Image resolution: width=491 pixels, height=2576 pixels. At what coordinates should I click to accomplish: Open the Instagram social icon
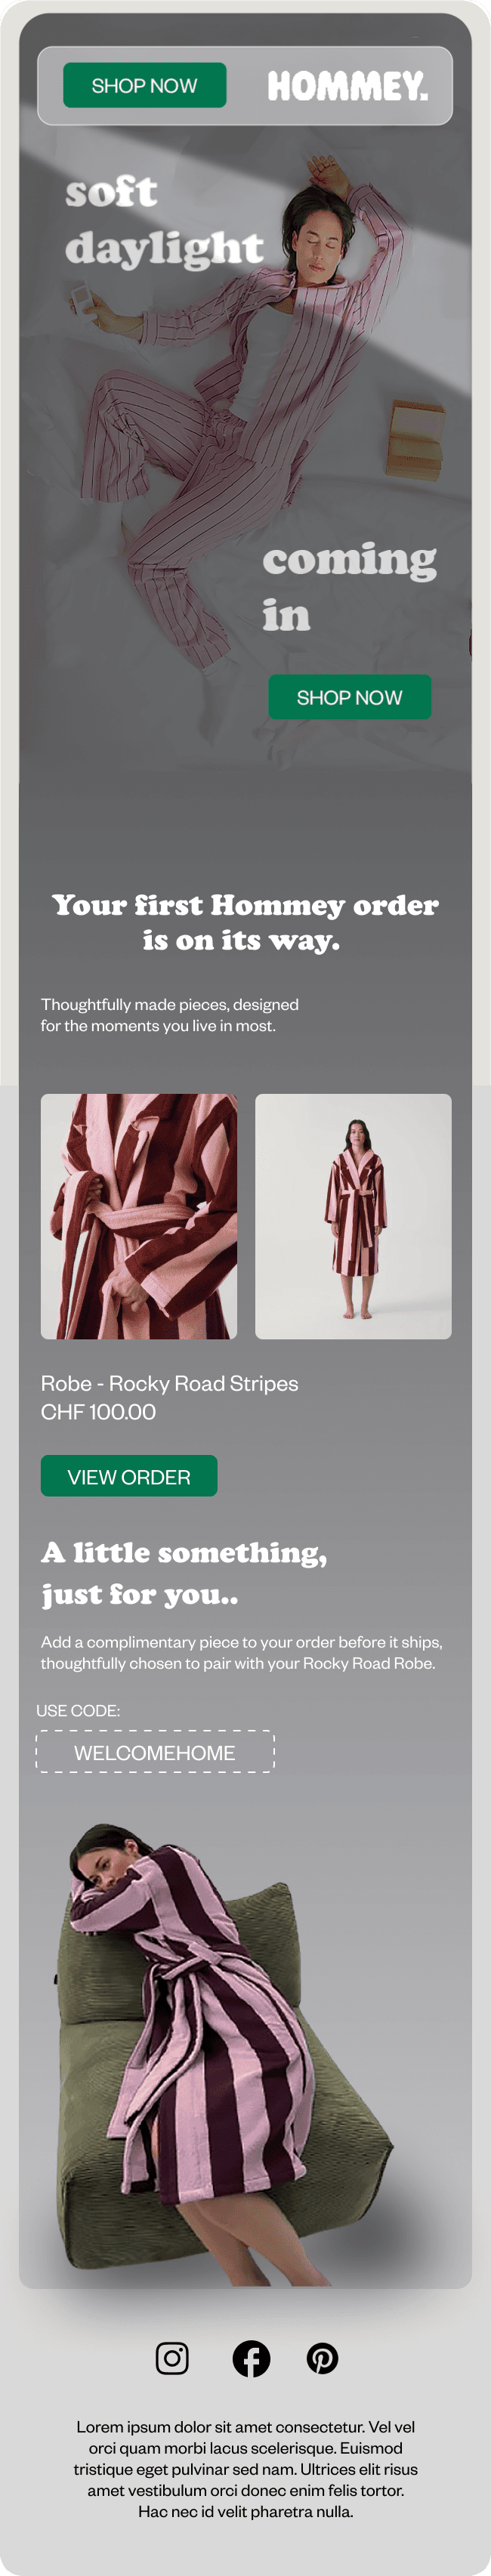(x=172, y=2359)
